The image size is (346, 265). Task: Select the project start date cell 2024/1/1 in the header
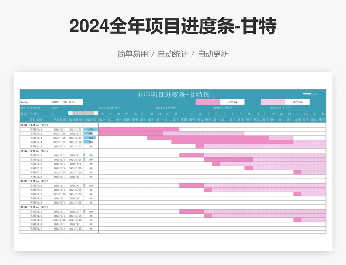click(58, 108)
